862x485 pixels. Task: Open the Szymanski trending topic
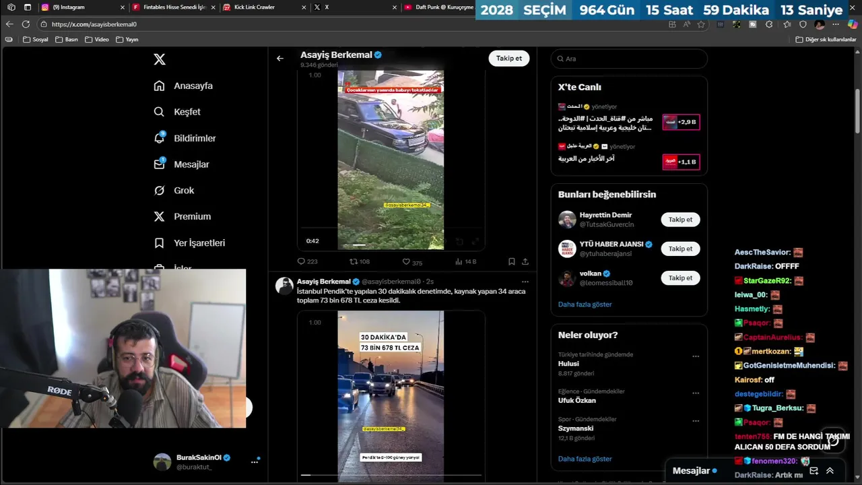pyautogui.click(x=576, y=428)
